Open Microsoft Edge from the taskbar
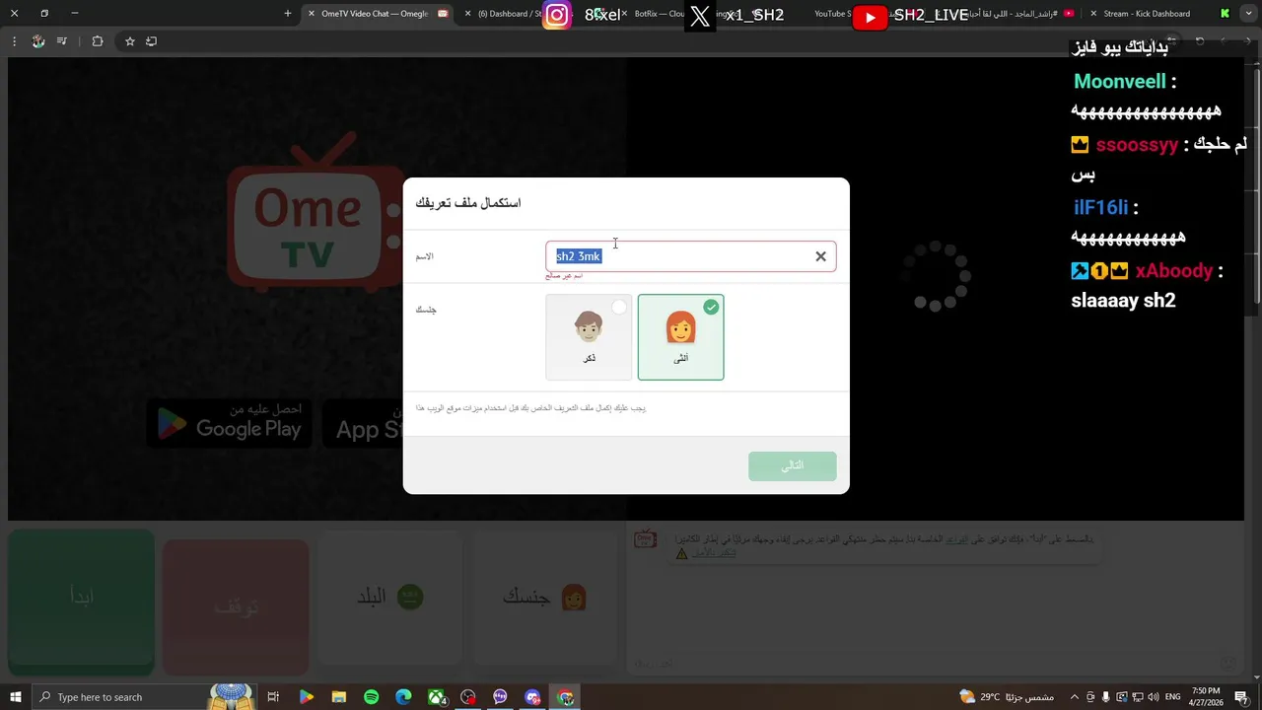 click(x=403, y=697)
